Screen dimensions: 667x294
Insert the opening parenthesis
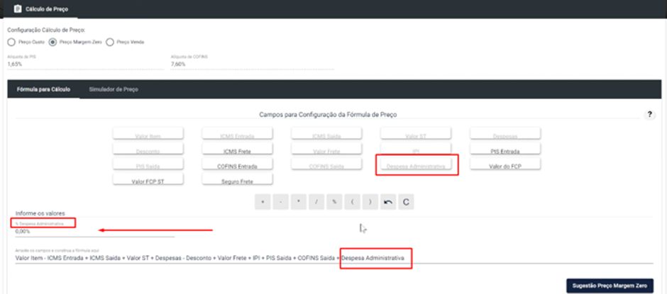(x=352, y=202)
